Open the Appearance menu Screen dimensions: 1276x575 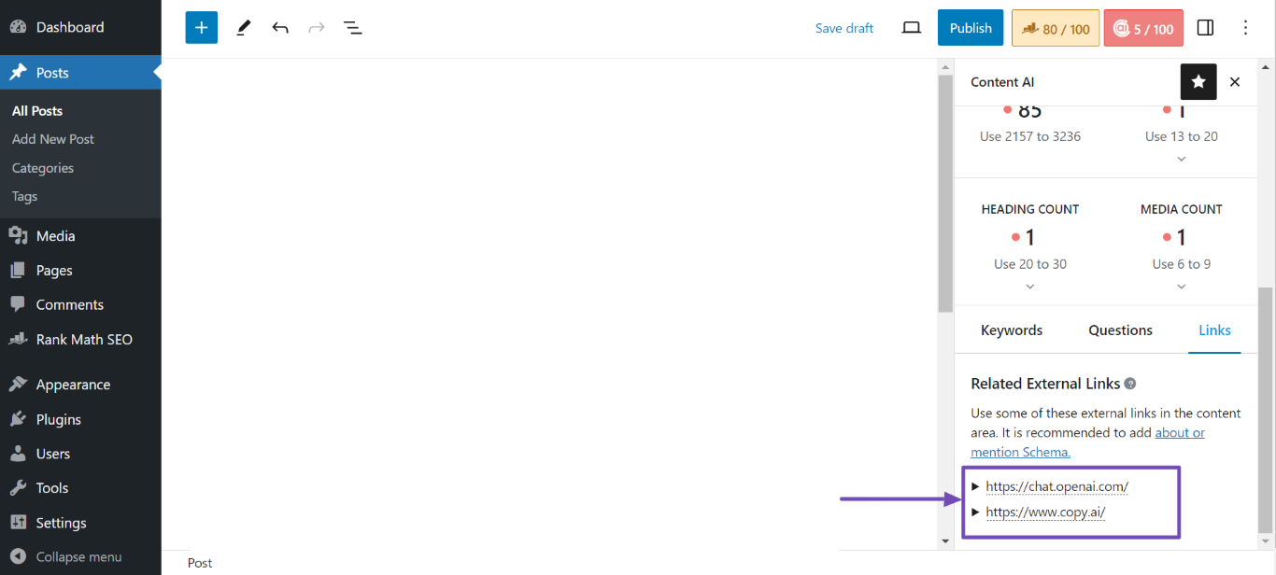(x=80, y=385)
